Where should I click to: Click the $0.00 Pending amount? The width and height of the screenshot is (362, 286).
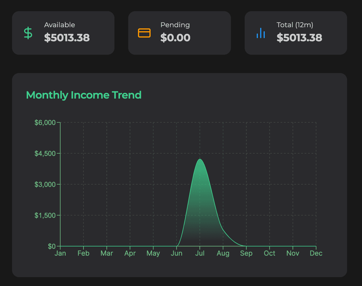click(175, 38)
